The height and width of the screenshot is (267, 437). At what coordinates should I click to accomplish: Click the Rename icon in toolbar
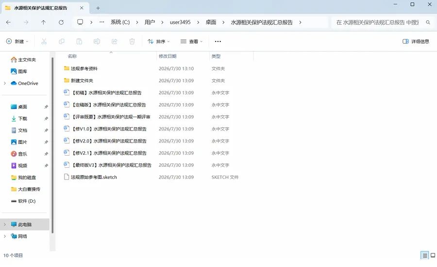tap(97, 41)
